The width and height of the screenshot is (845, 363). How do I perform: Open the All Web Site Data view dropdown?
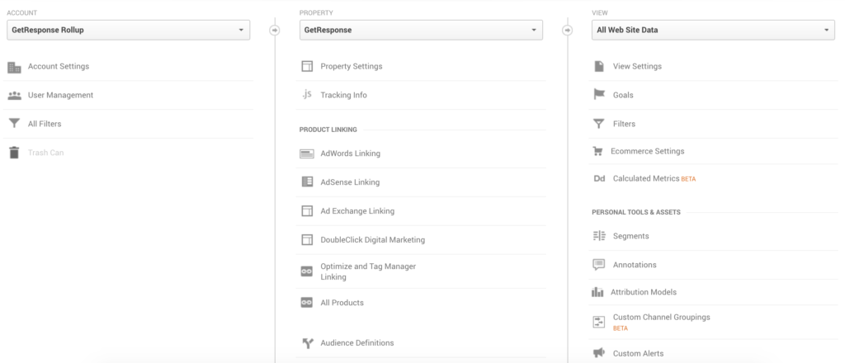coord(713,31)
